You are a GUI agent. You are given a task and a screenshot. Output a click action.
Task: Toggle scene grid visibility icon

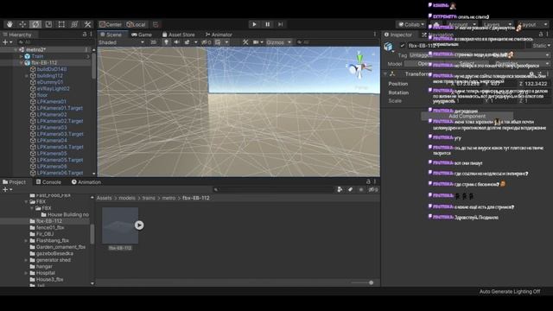[218, 42]
